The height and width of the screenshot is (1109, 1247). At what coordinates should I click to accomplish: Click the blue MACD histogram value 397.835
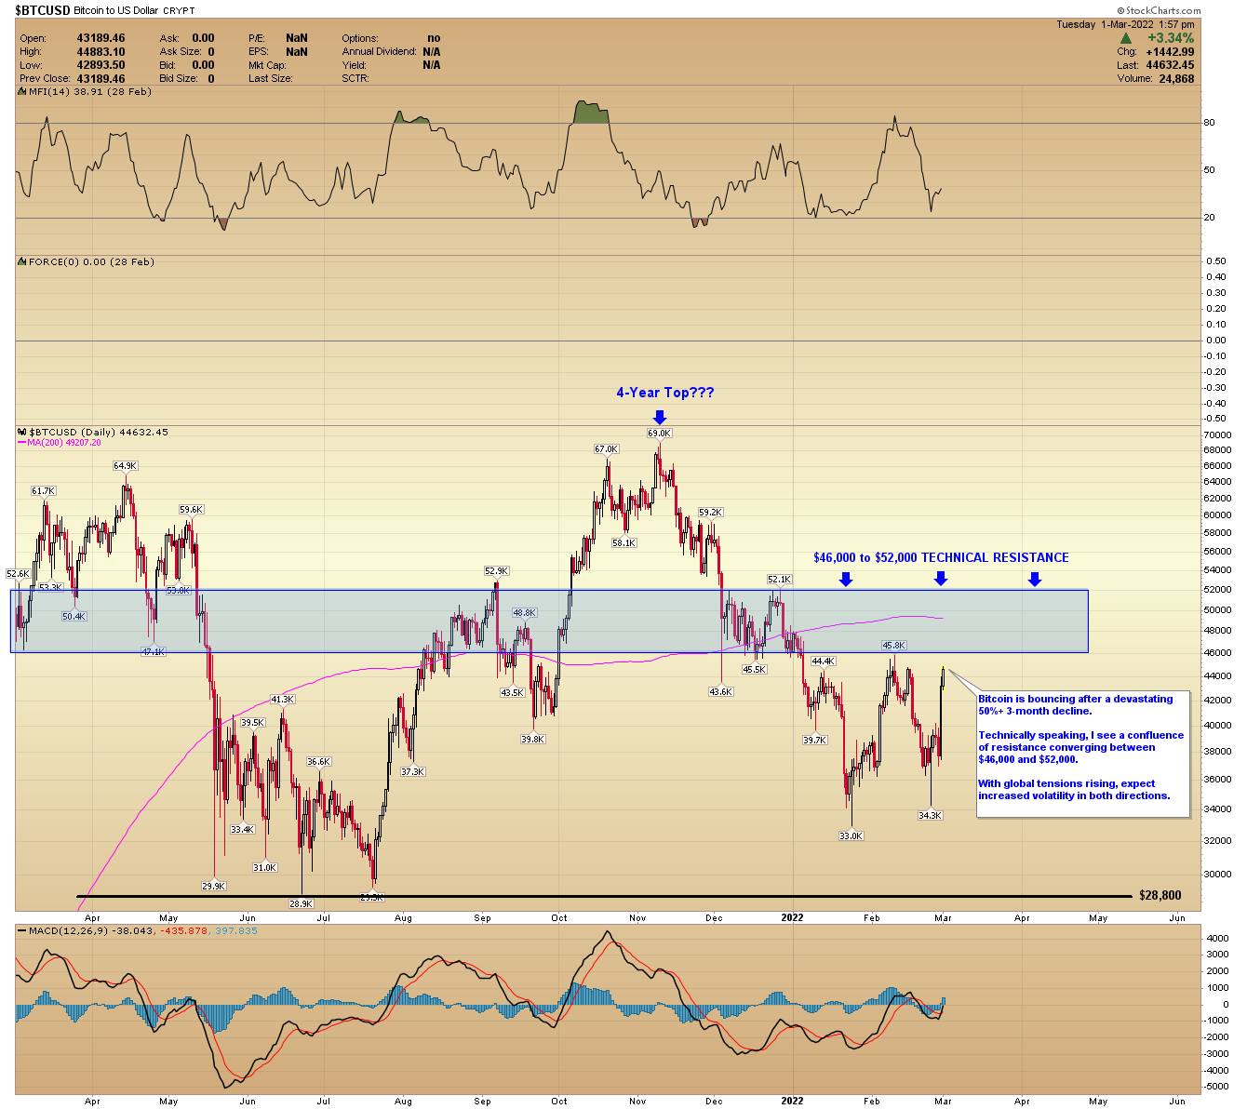click(x=235, y=930)
